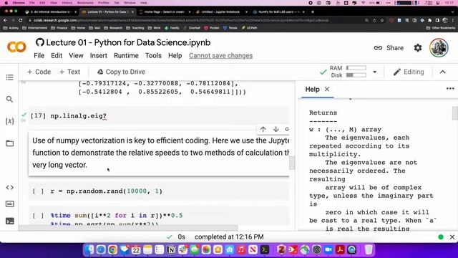Open new Chrome tab with plus
The image size is (458, 258).
pyautogui.click(x=313, y=11)
